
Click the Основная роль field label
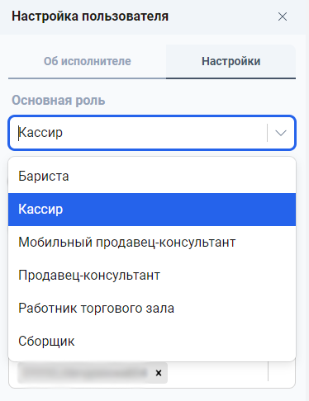[59, 101]
